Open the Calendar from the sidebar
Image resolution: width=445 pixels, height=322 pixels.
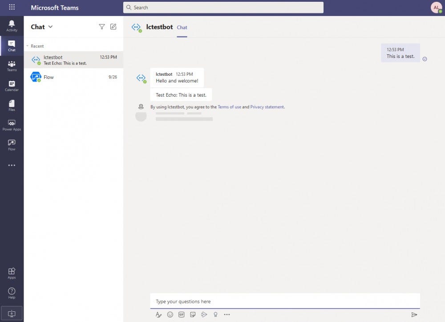11,85
